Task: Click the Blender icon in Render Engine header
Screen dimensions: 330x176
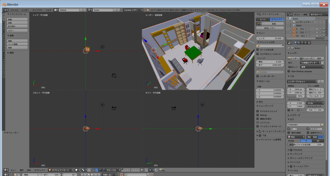Action: click(148, 10)
